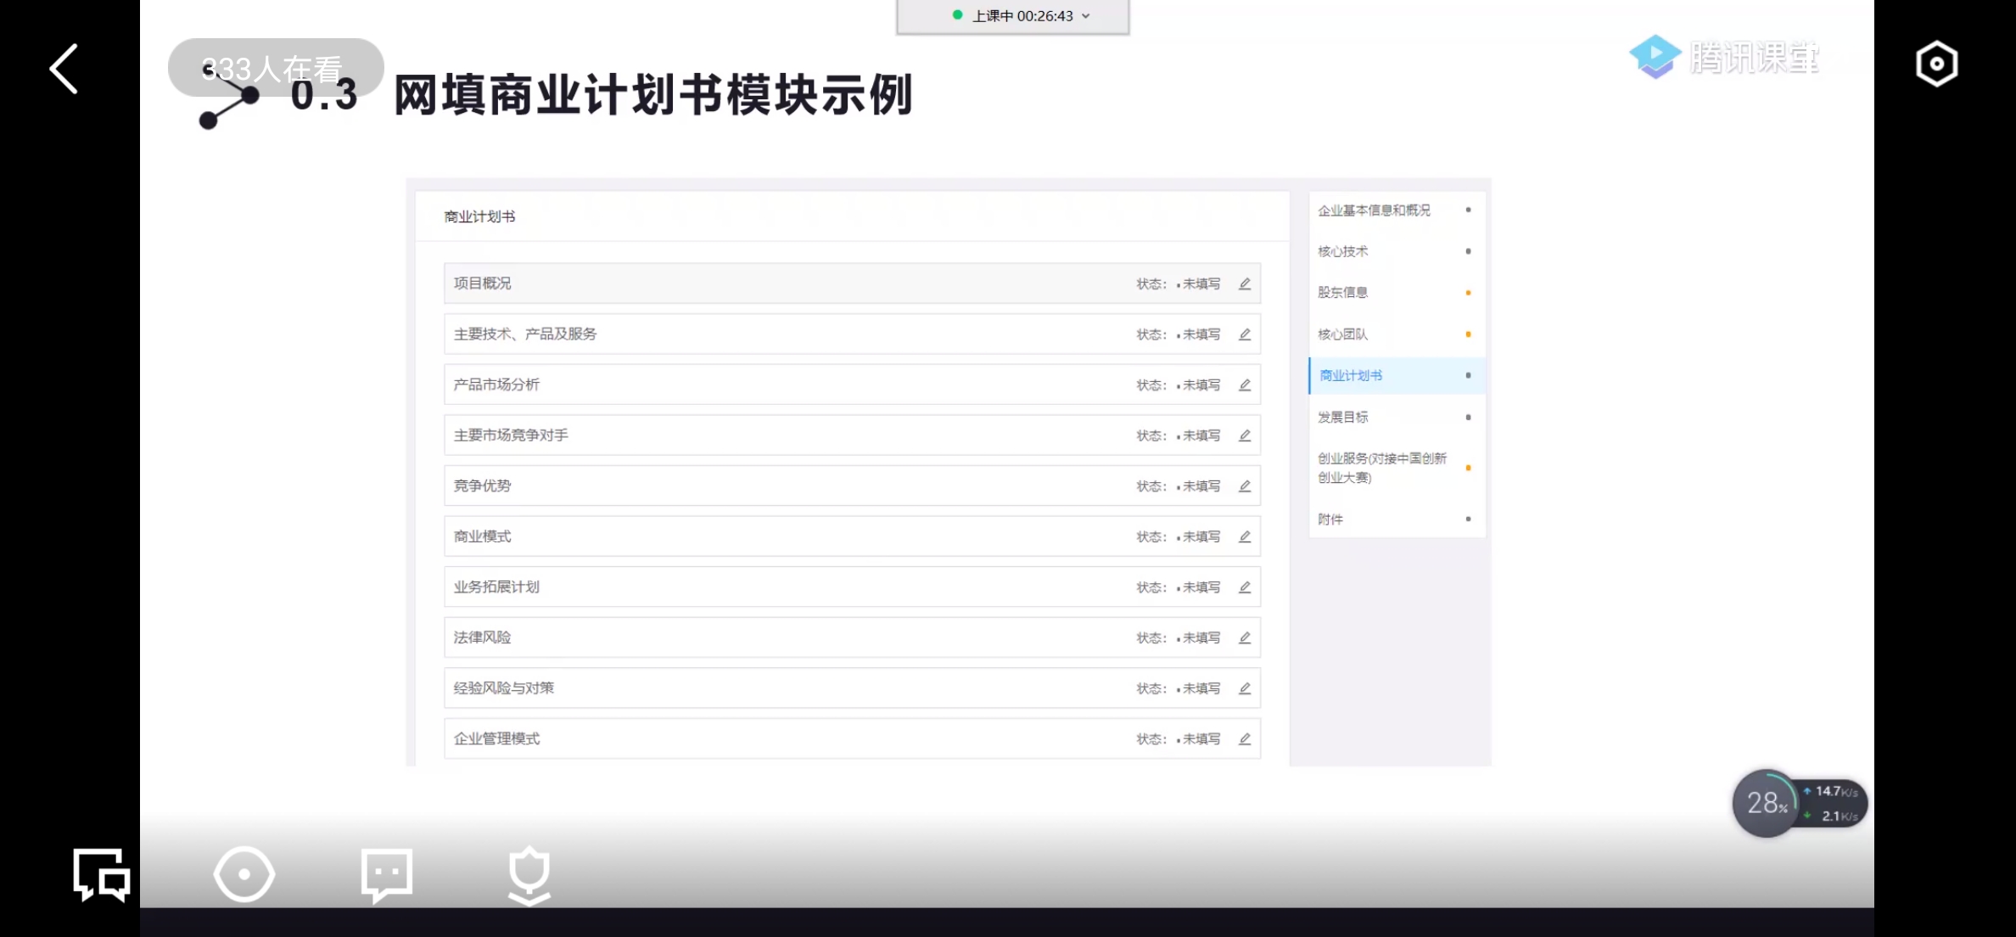Screen dimensions: 2016x937
Task: Click the 竞争优势 row label
Action: (x=482, y=486)
